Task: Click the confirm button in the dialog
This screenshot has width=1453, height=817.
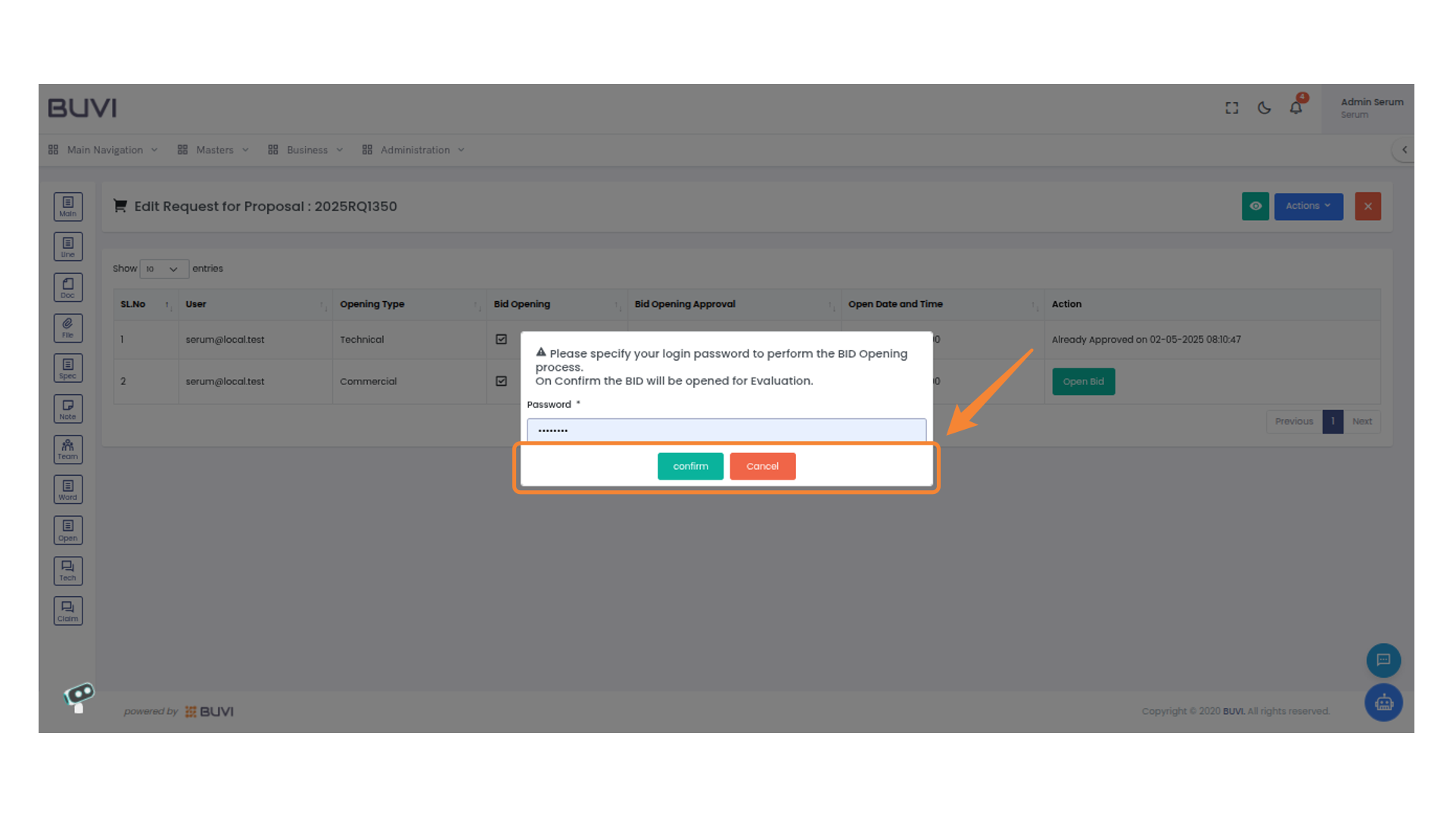Action: (689, 466)
